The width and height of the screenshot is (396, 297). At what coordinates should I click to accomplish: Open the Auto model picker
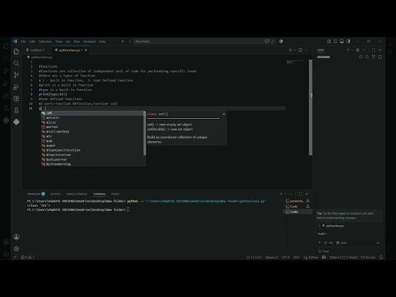(x=342, y=243)
